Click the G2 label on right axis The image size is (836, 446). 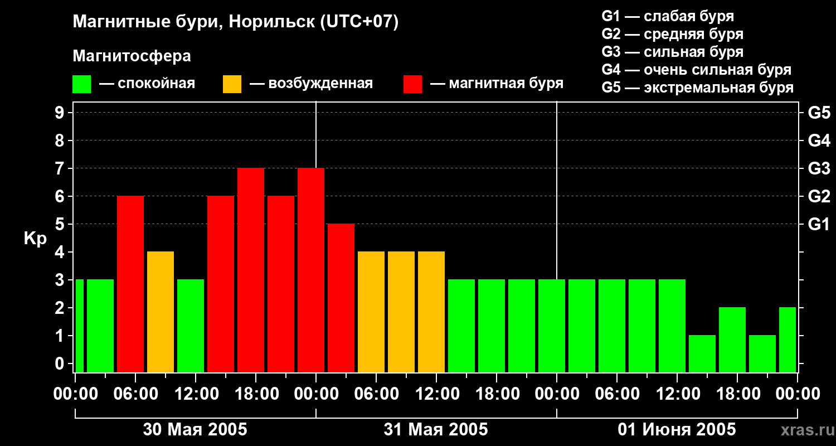(819, 197)
